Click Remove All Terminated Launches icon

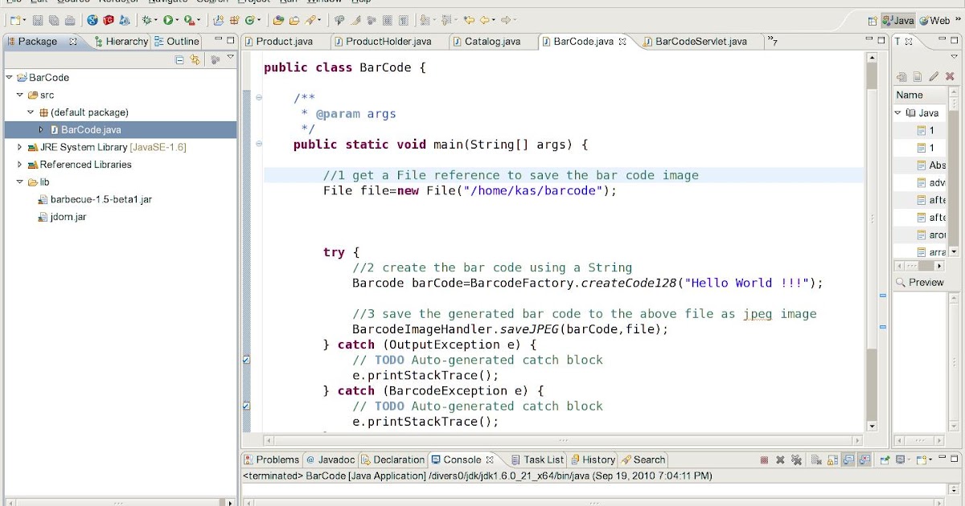(x=796, y=460)
